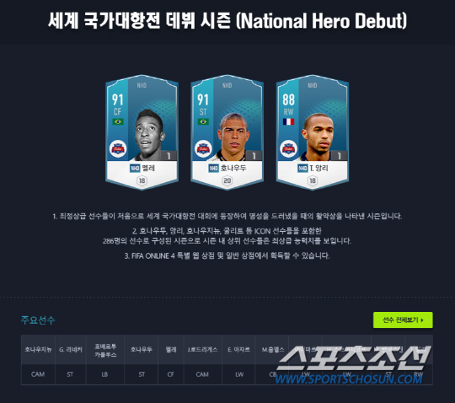Click the team crest on Pelé's card
Screen dimensions: 455x403
118,149
